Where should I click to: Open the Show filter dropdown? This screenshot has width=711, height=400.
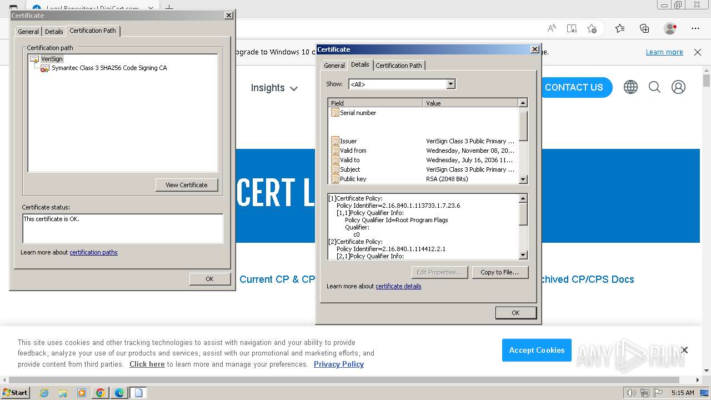(x=451, y=84)
